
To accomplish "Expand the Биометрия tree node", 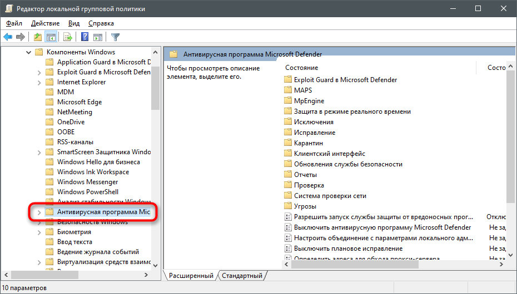I will tap(39, 232).
